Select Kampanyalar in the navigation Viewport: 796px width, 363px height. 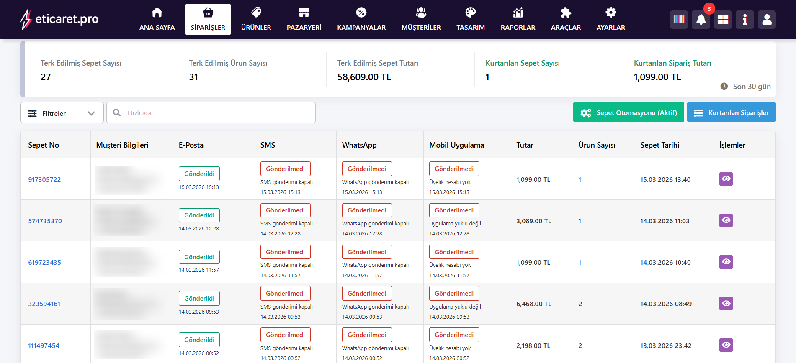(x=361, y=19)
